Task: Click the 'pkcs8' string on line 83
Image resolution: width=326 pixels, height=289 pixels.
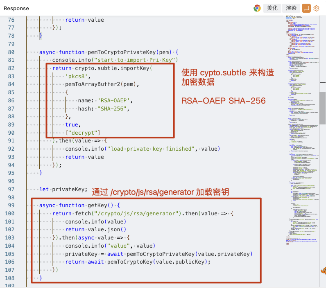Action: (77, 76)
